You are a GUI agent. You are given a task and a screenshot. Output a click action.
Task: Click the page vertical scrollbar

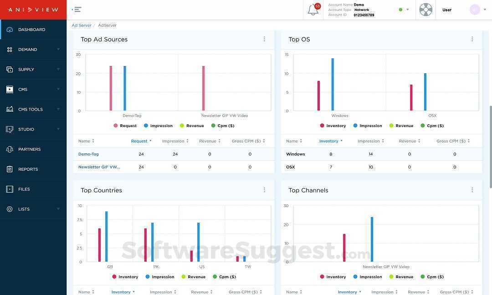coord(491,147)
